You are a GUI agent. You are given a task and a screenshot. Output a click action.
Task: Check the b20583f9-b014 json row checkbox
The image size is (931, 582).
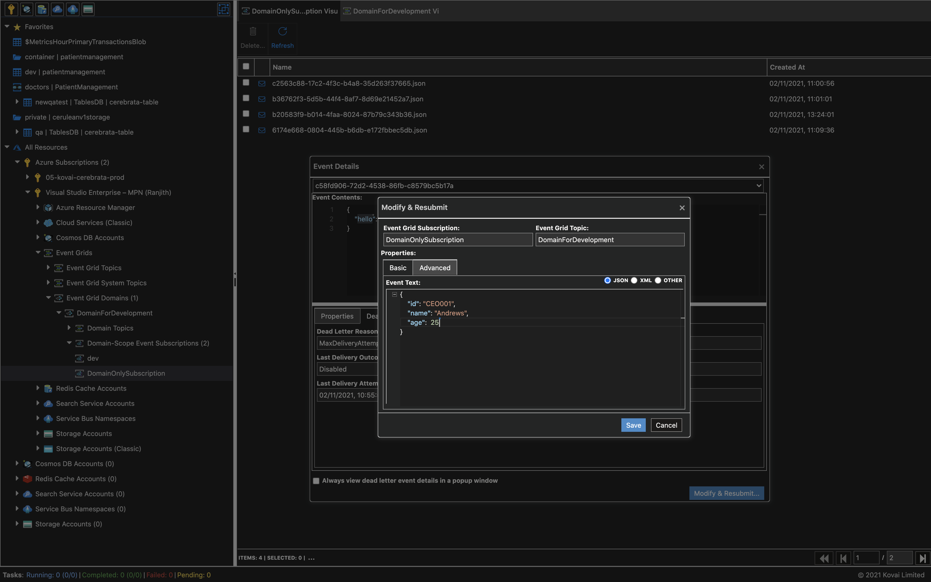(x=246, y=114)
